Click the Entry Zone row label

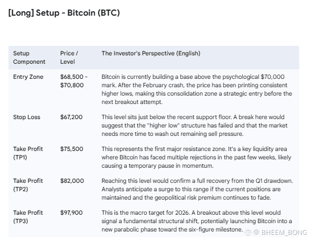[x=28, y=77]
